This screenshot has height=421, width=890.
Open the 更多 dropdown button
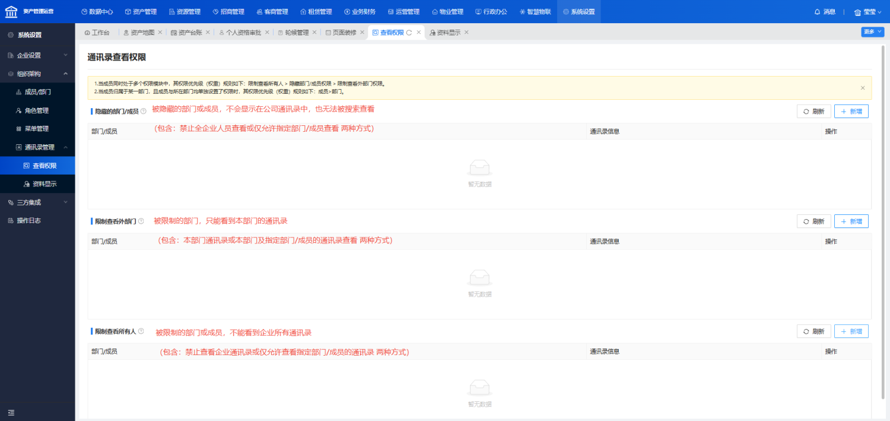click(872, 32)
